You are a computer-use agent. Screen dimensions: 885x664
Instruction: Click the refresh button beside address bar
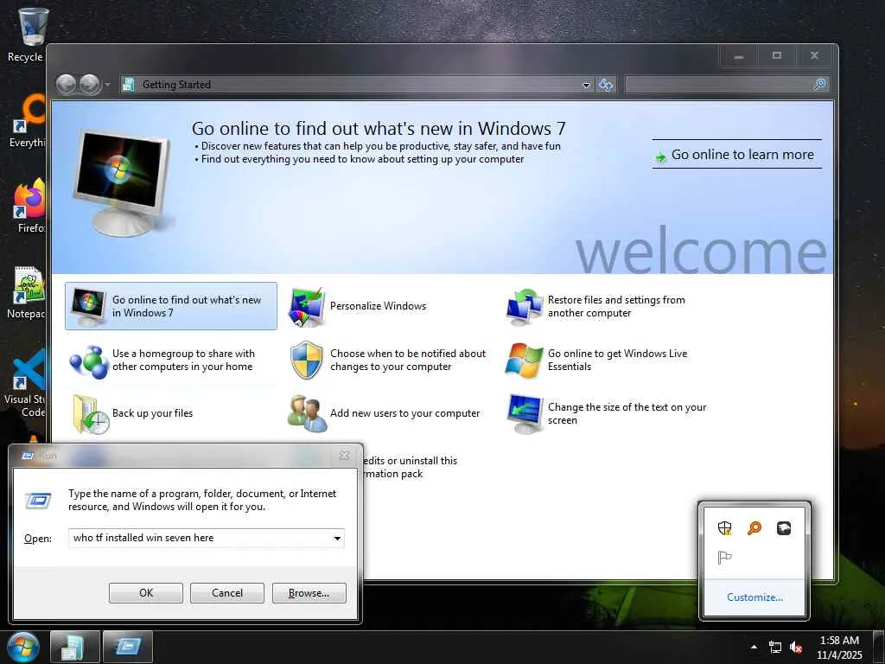tap(606, 85)
